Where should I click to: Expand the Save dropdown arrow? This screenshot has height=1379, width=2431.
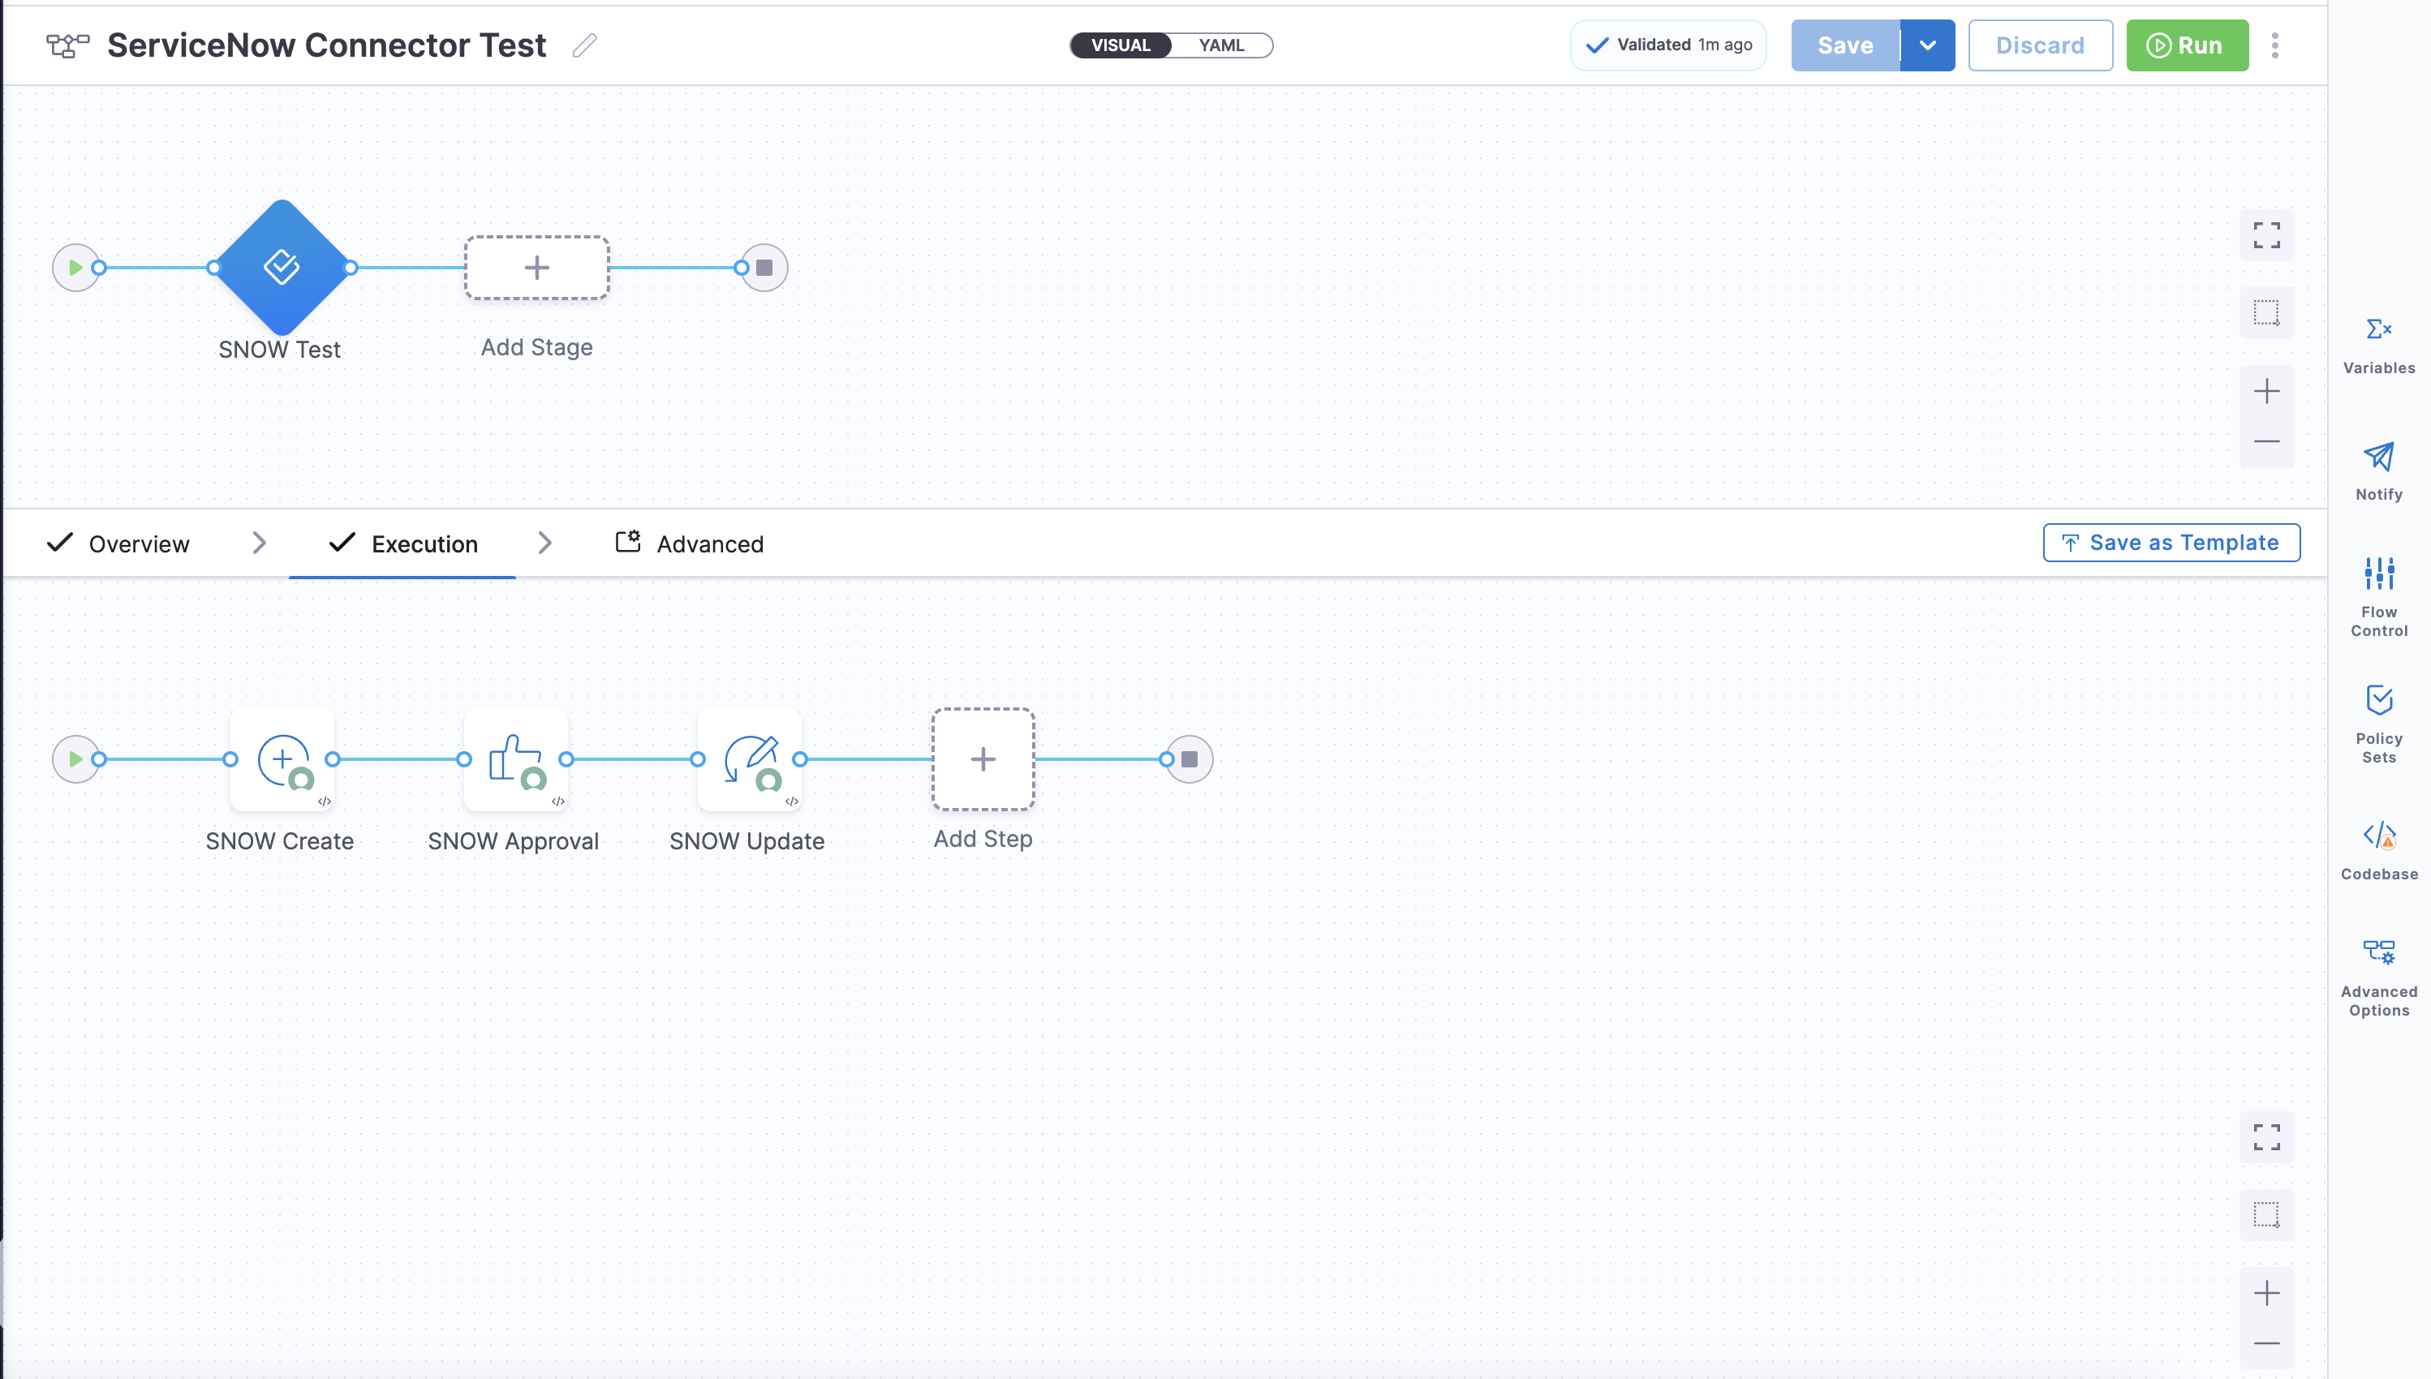click(1927, 45)
